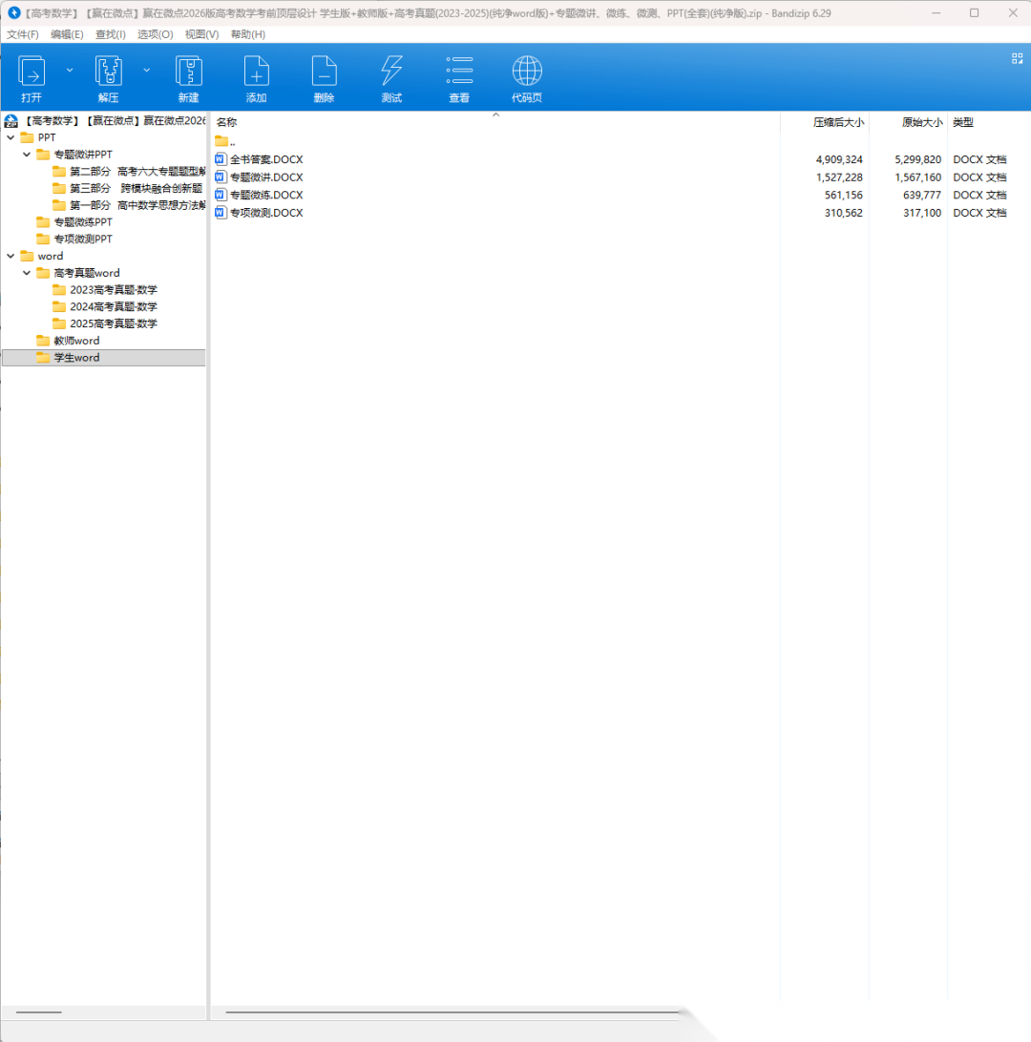This screenshot has height=1042, width=1031.
Task: Open the dropdown arrow next to 解压
Action: [146, 70]
